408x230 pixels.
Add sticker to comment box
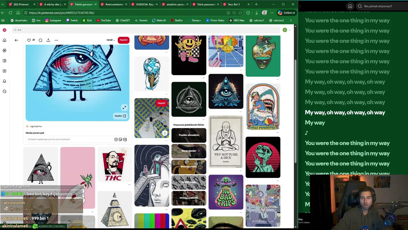(120, 140)
